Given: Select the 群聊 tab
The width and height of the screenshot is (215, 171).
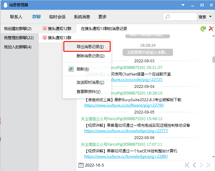Looking at the screenshot, I should [x=37, y=17].
